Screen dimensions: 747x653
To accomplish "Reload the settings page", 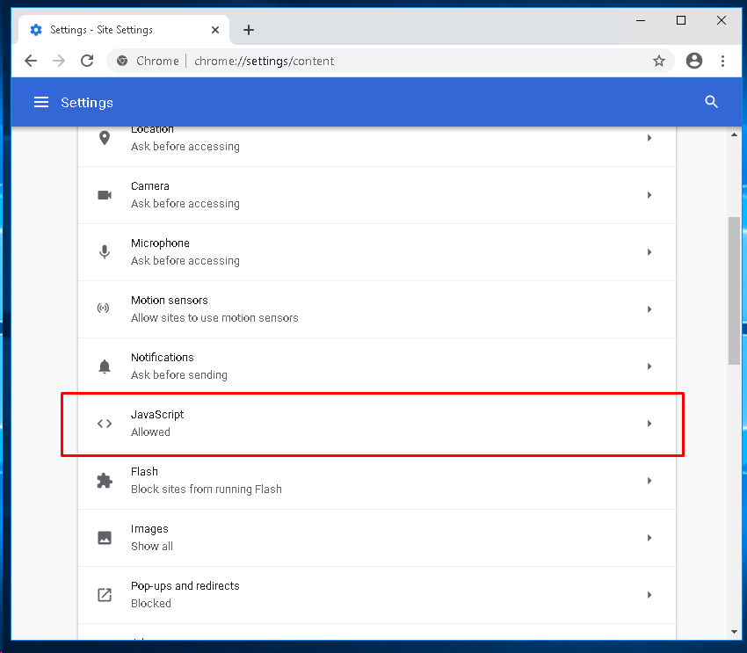I will pos(87,61).
